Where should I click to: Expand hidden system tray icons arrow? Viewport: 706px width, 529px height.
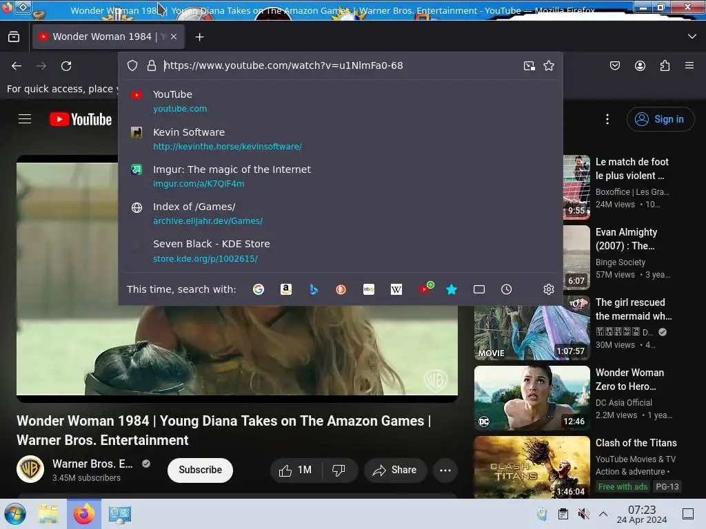603,514
